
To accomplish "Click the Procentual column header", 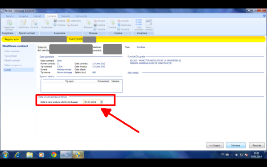I will (103, 81).
